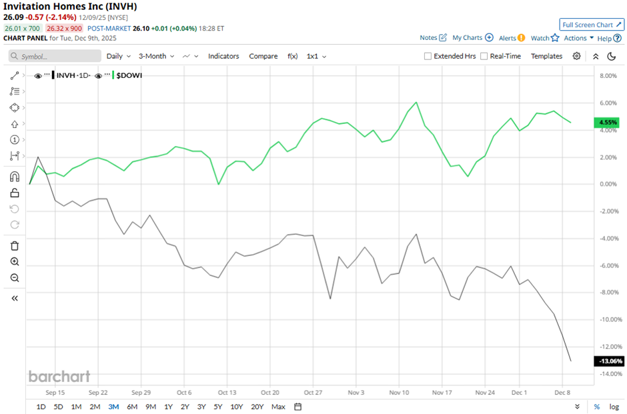The width and height of the screenshot is (627, 414).
Task: Open INVH series options ellipsis
Action: (x=47, y=74)
